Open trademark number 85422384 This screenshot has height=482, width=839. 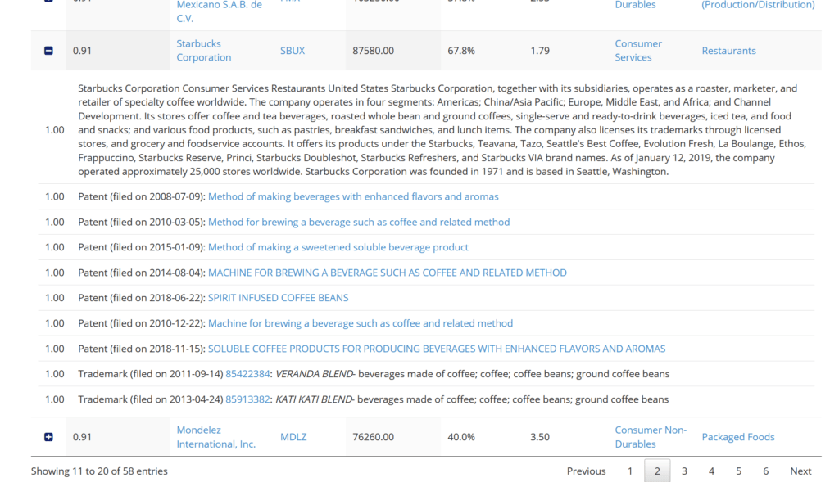coord(247,374)
